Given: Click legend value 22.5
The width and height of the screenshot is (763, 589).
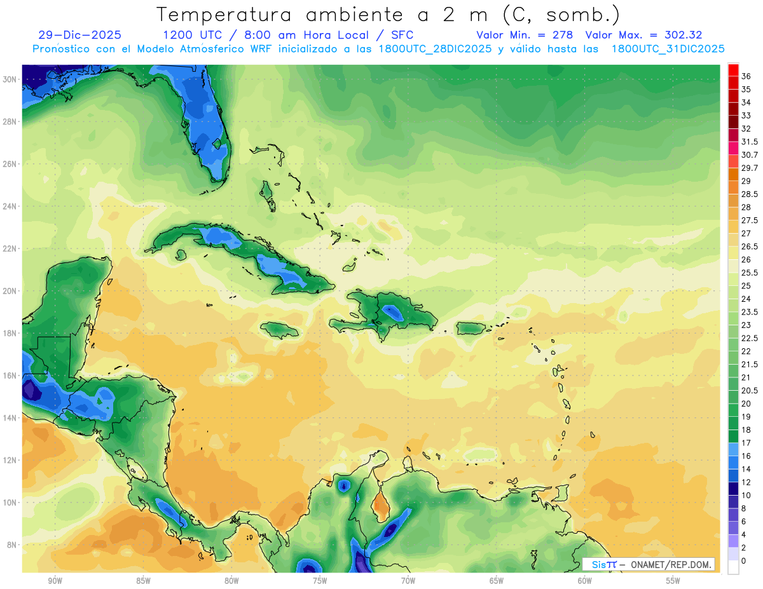Looking at the screenshot, I should pyautogui.click(x=750, y=338).
